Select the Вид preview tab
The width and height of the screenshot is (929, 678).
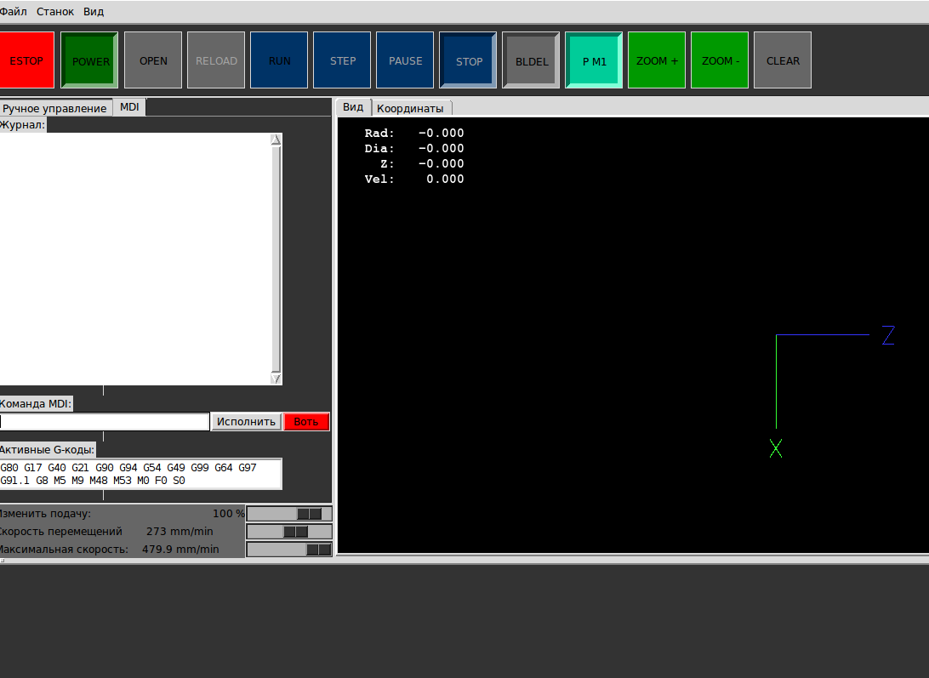(353, 106)
